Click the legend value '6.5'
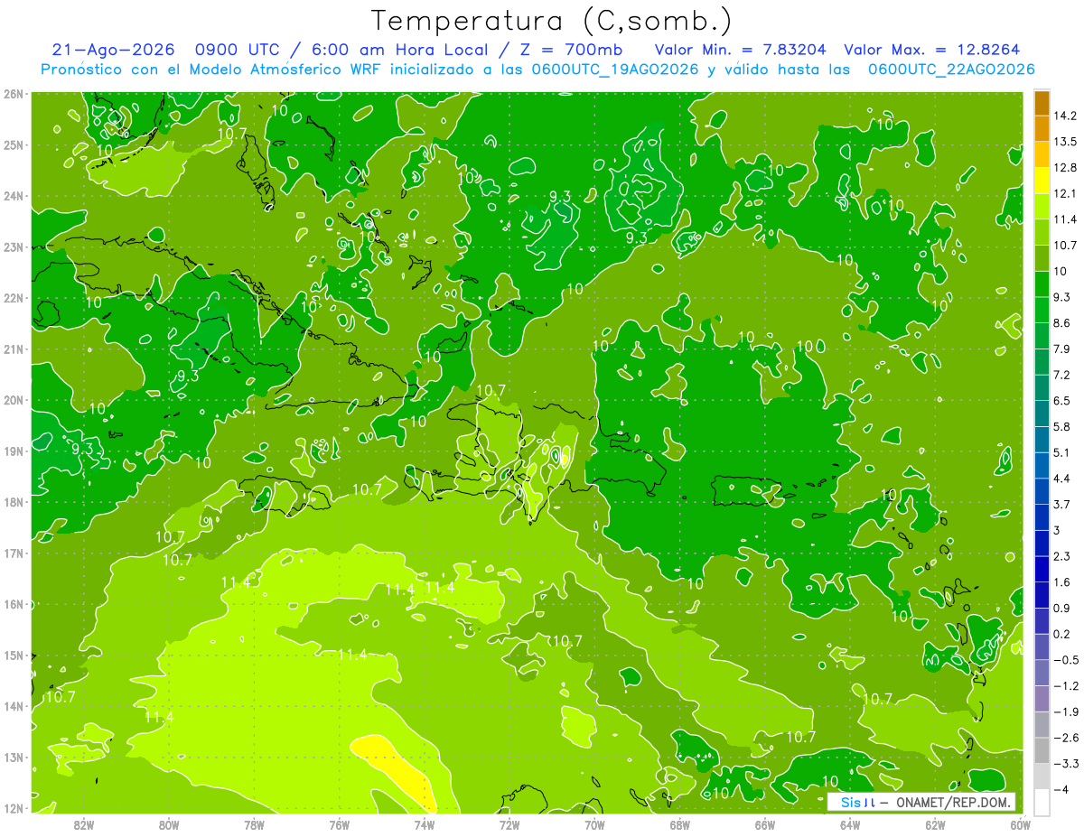Screen dimensions: 1084x837 click(x=1062, y=400)
